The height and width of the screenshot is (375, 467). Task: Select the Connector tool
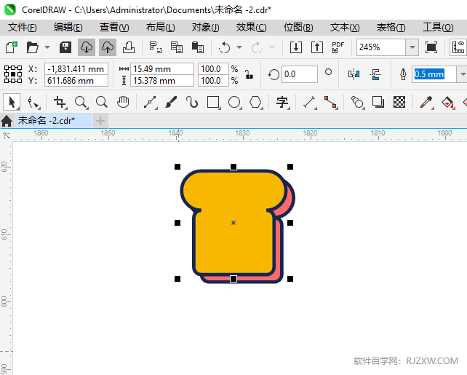pos(330,103)
